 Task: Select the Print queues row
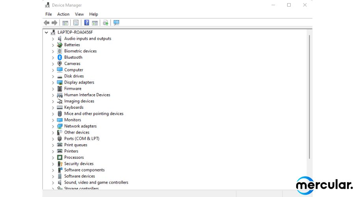pyautogui.click(x=76, y=145)
